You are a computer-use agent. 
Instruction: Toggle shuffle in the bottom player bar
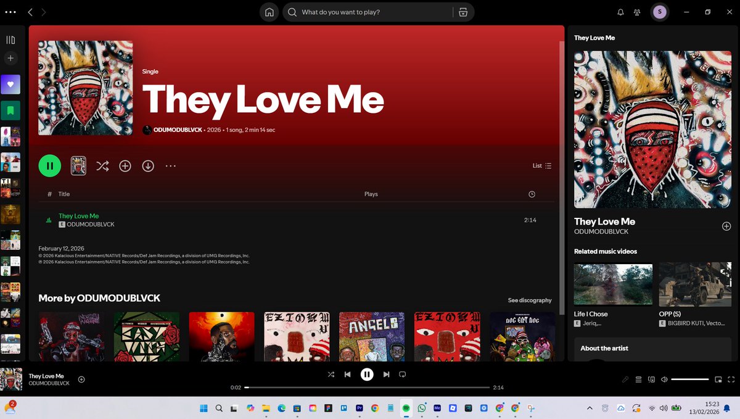(331, 374)
